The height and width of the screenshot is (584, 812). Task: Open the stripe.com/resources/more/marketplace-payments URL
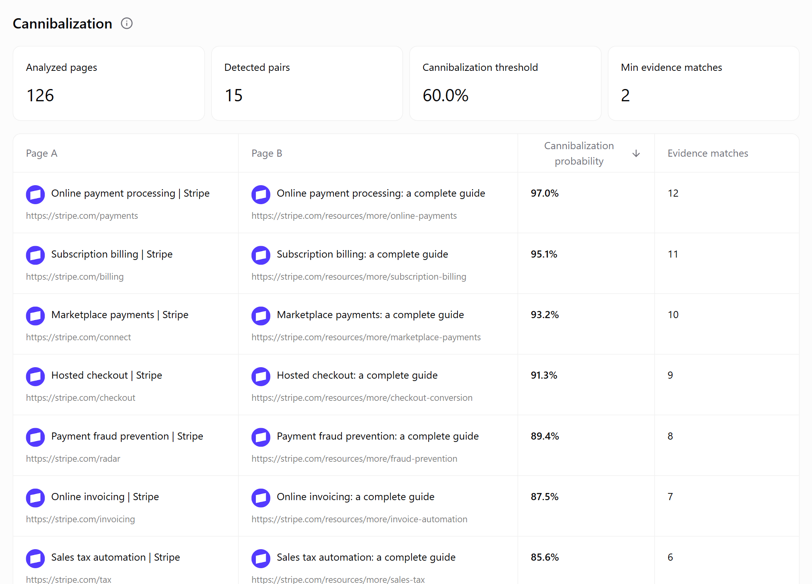pyautogui.click(x=366, y=337)
